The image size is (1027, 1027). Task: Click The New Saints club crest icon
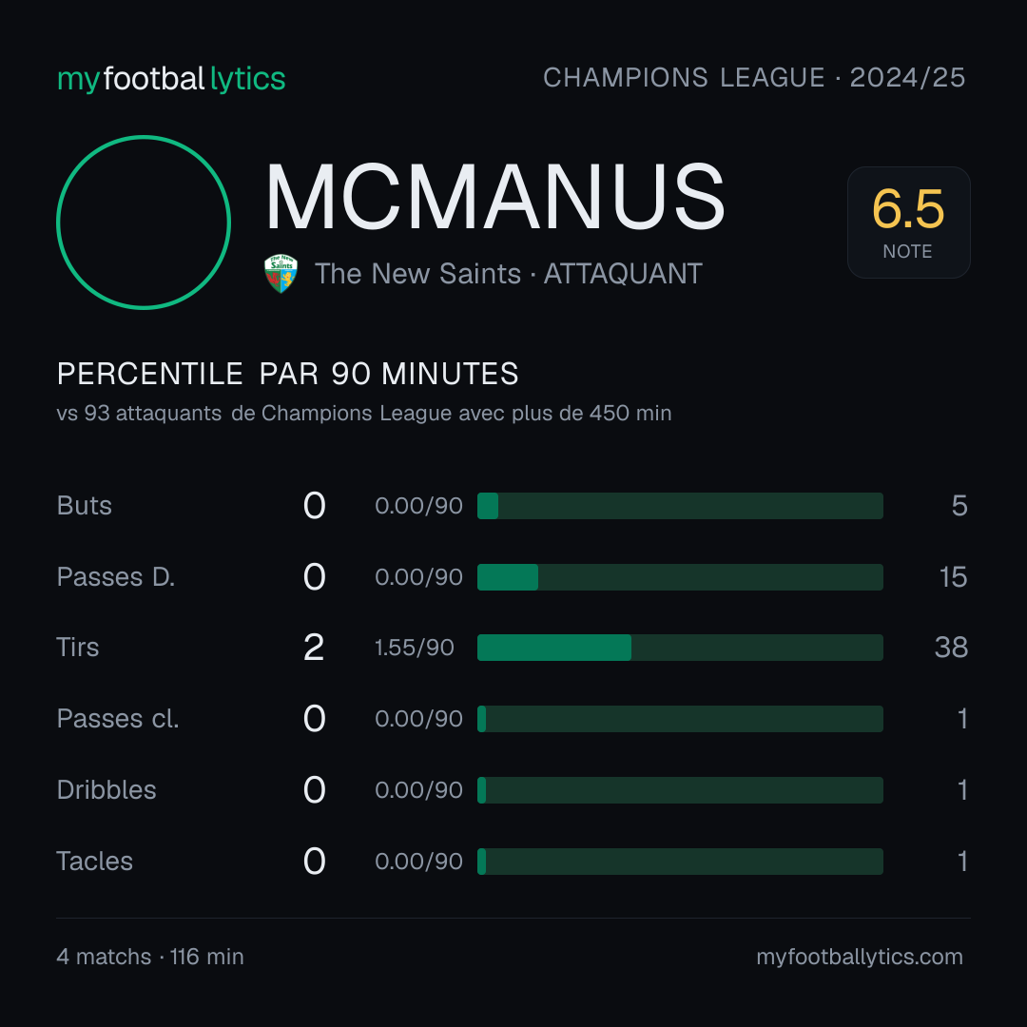pos(281,274)
